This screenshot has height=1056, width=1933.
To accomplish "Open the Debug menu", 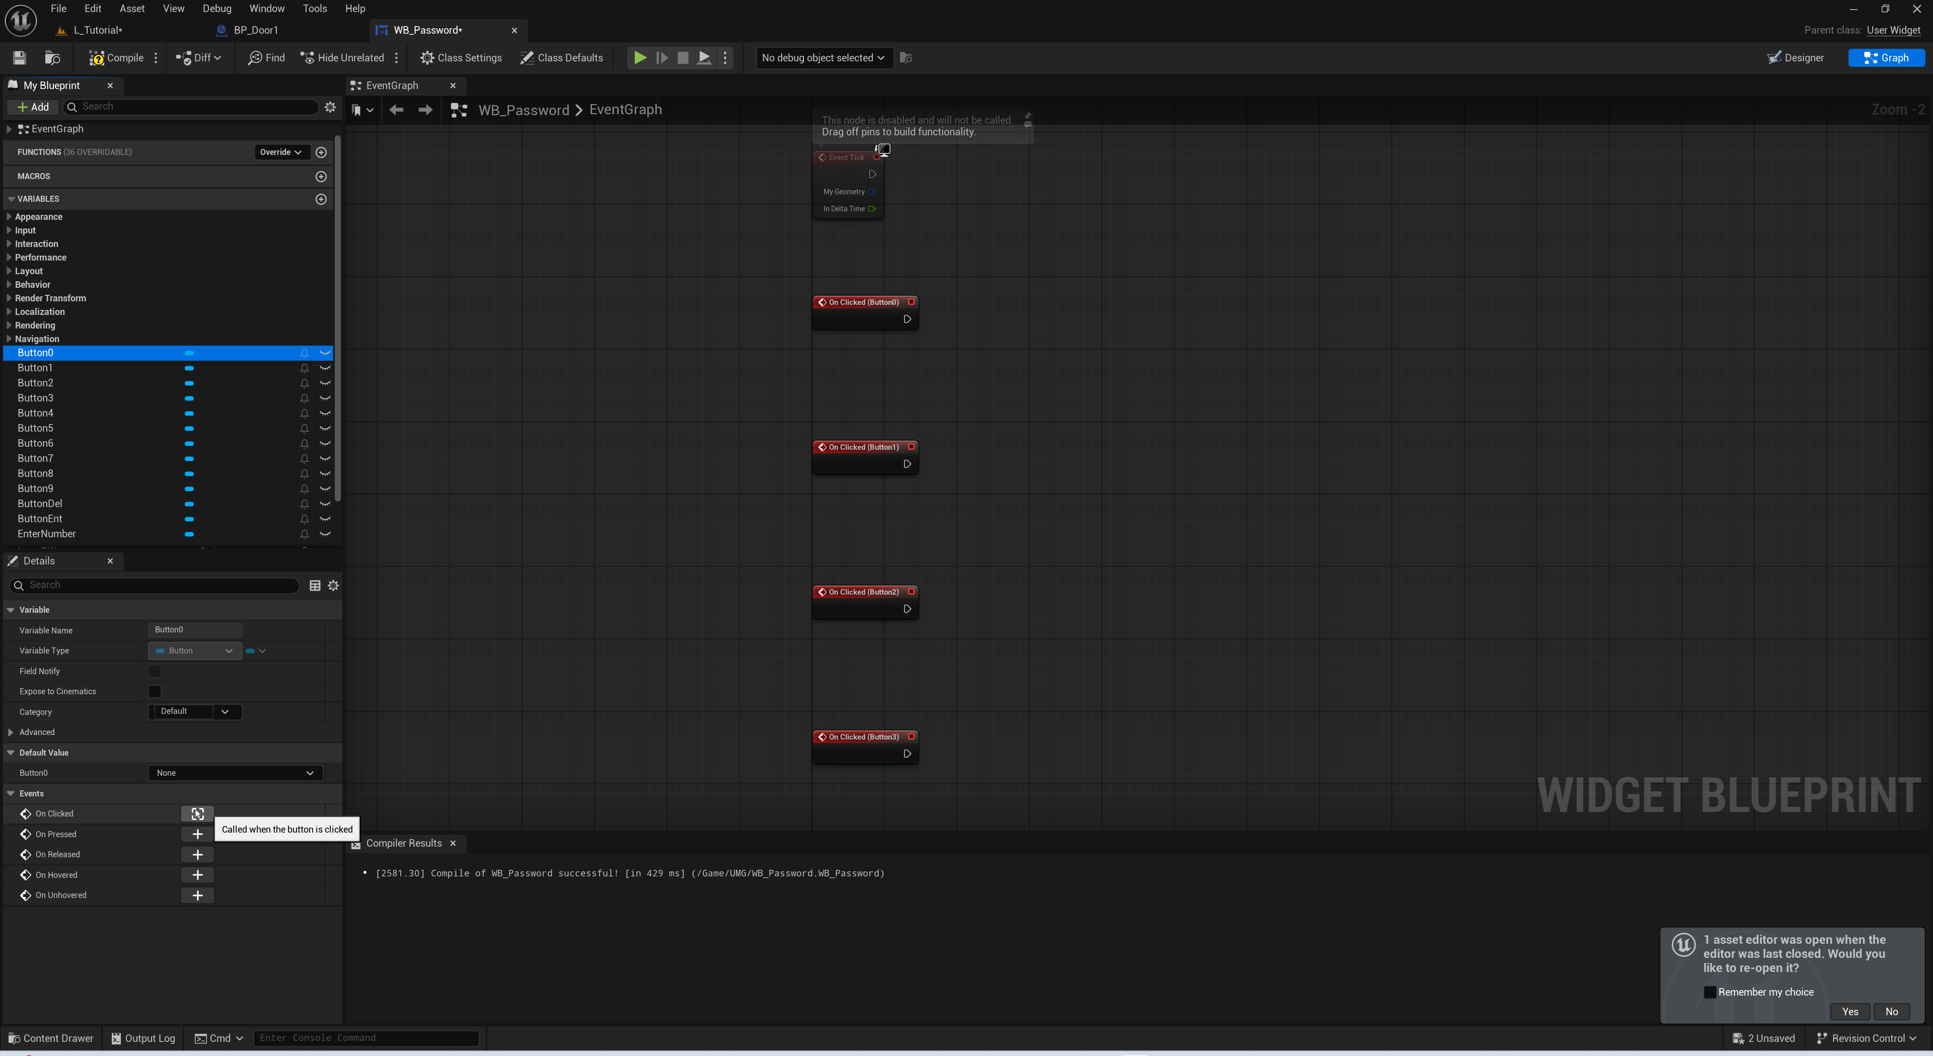I will point(217,8).
